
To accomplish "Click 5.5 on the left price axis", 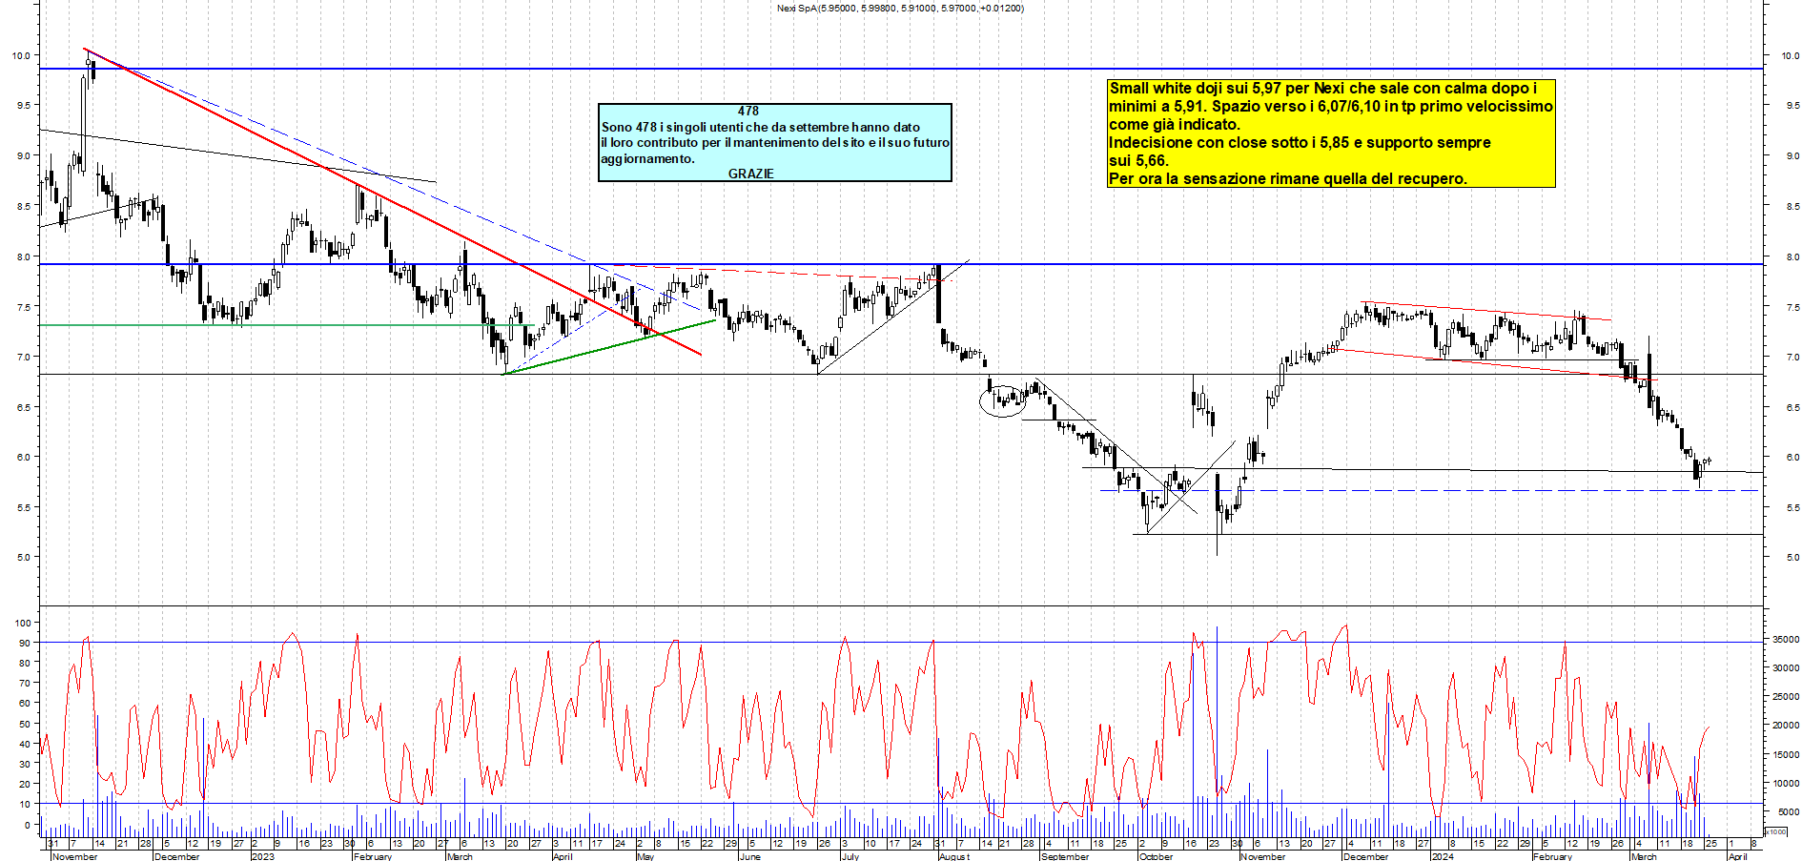I will point(23,508).
